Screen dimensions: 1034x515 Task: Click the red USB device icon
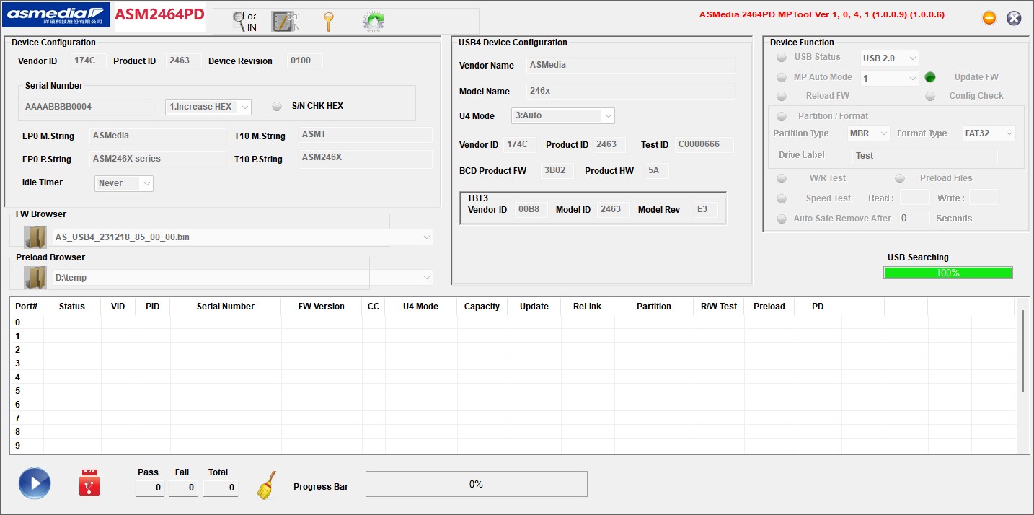click(89, 483)
